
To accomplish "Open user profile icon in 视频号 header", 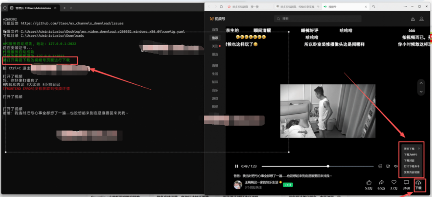I will pyautogui.click(x=421, y=19).
